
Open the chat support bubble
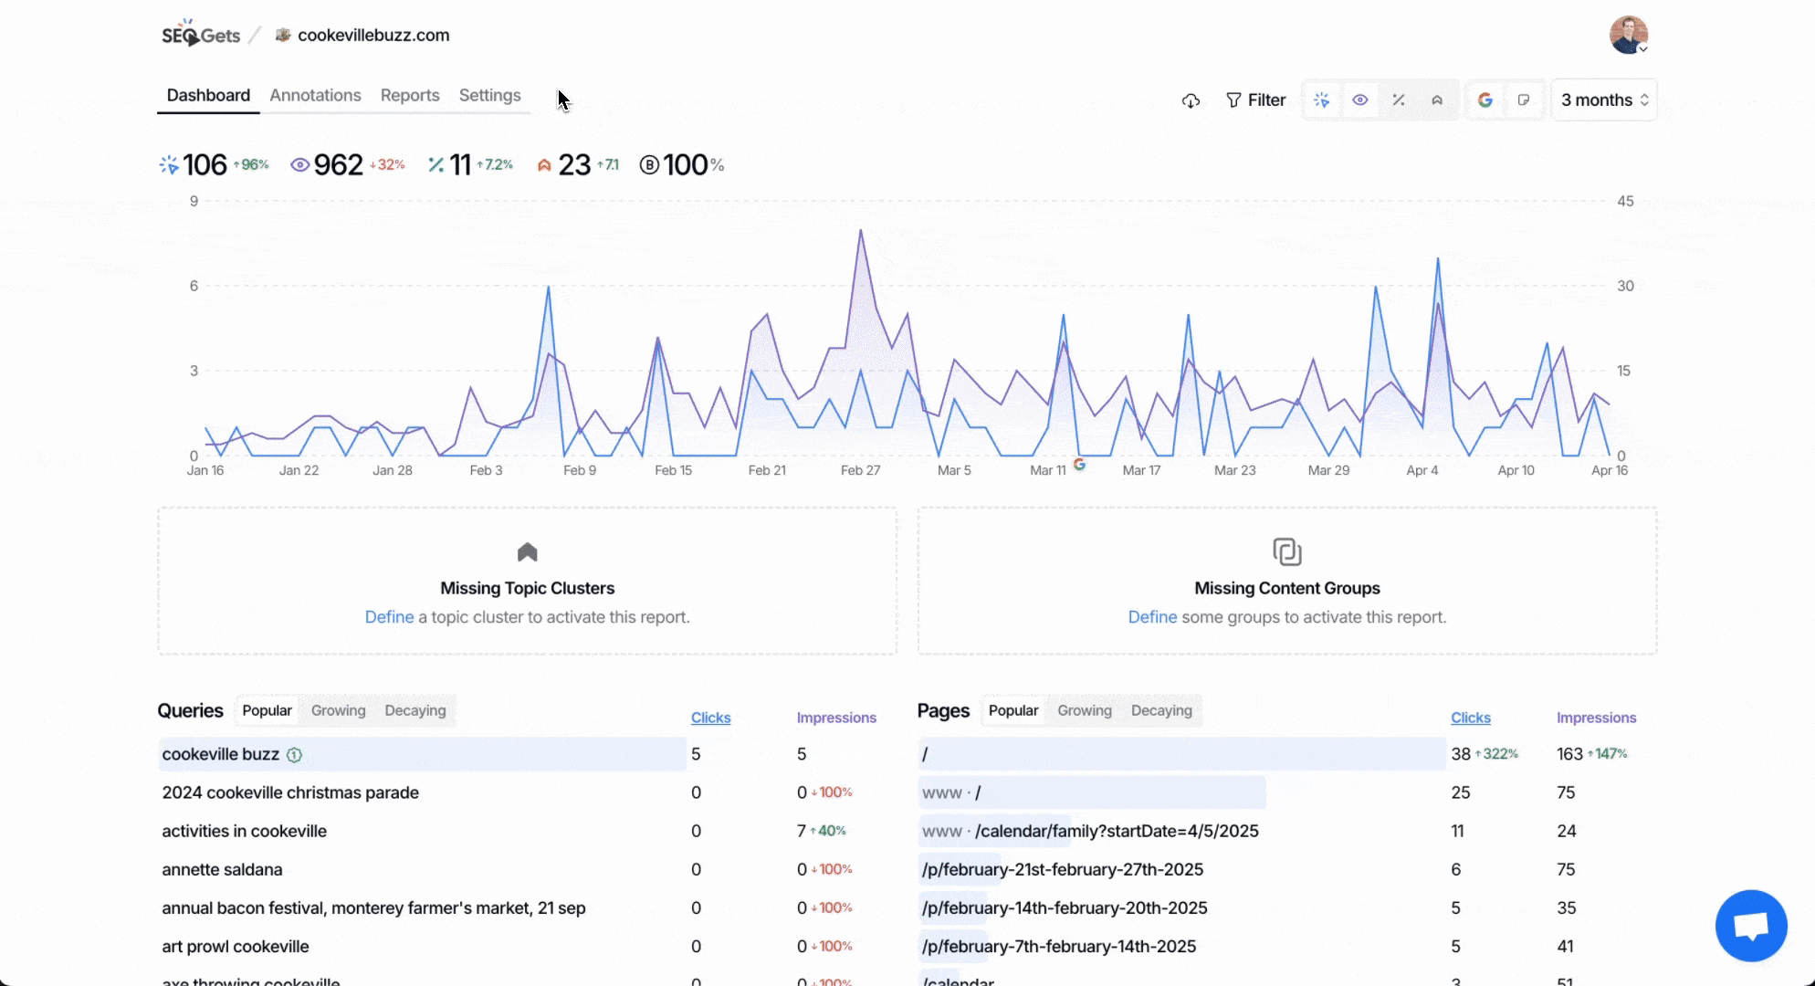click(1750, 926)
